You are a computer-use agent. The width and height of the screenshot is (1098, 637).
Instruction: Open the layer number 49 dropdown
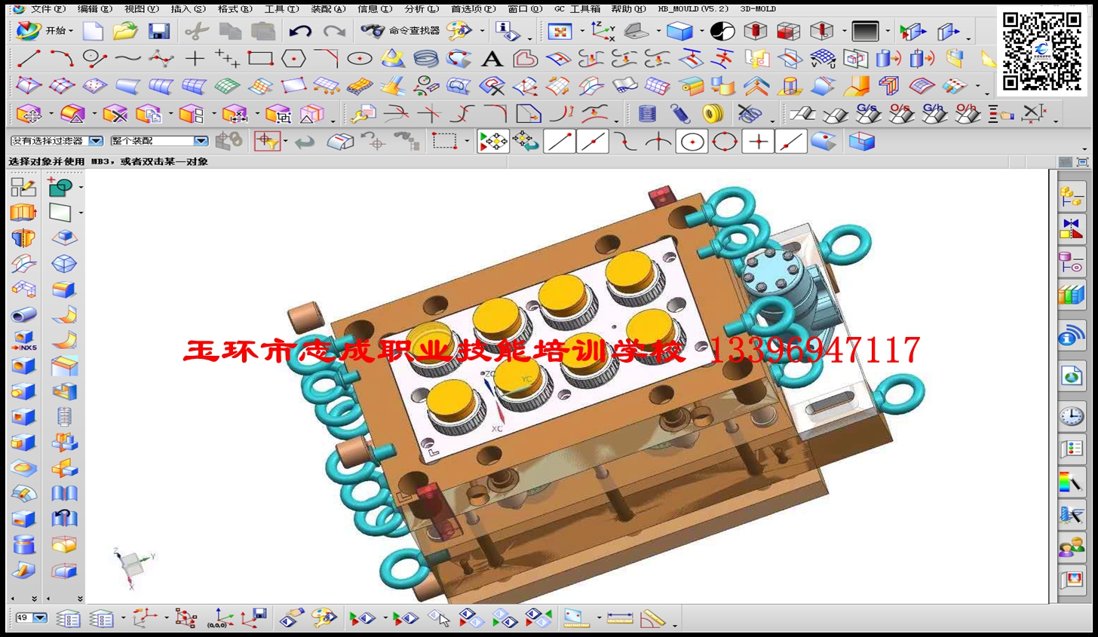pos(40,618)
